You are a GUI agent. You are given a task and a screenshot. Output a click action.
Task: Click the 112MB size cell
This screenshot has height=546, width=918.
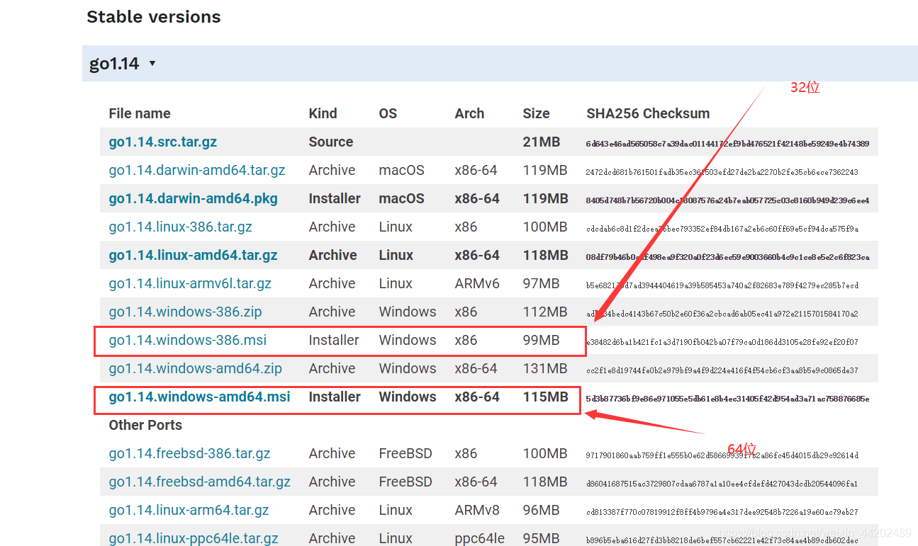coord(545,312)
